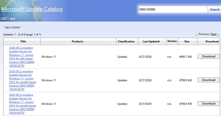
Task: Open the 25H2 x64-based update title link
Action: (21, 57)
